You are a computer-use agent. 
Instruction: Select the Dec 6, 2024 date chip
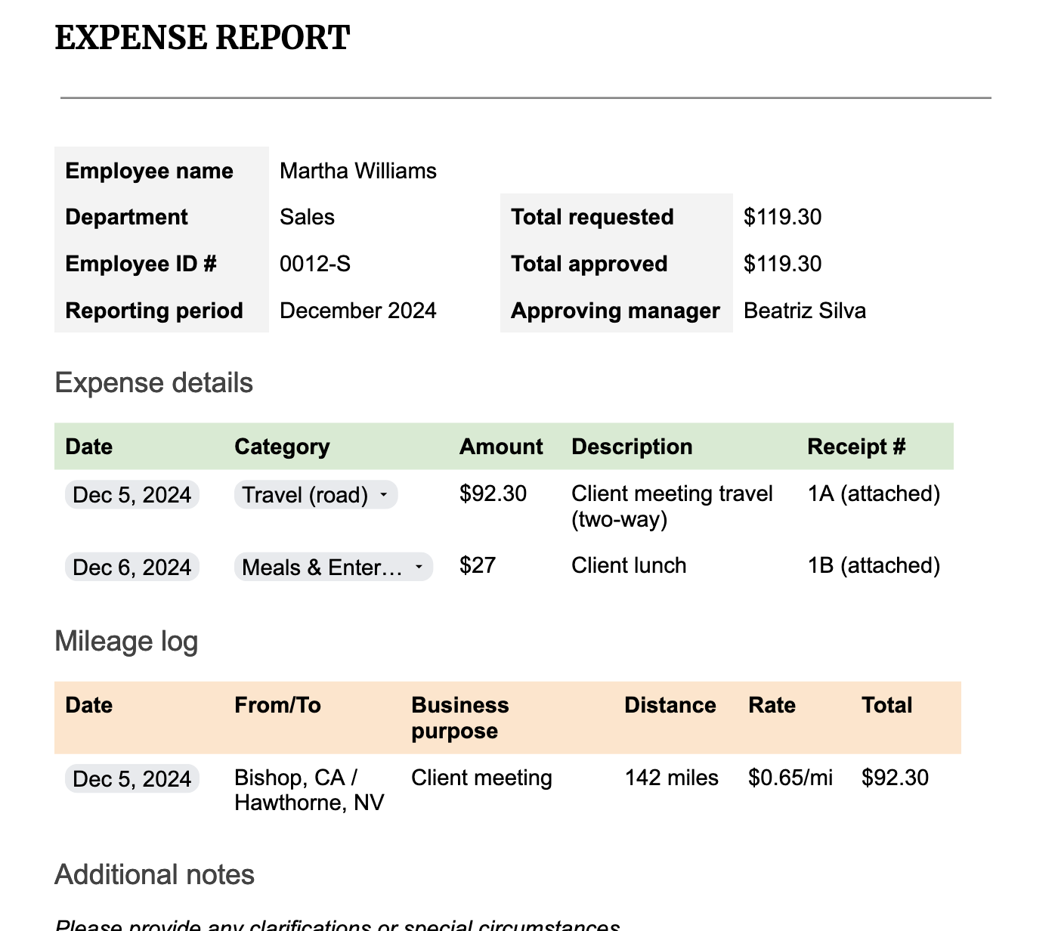[131, 567]
